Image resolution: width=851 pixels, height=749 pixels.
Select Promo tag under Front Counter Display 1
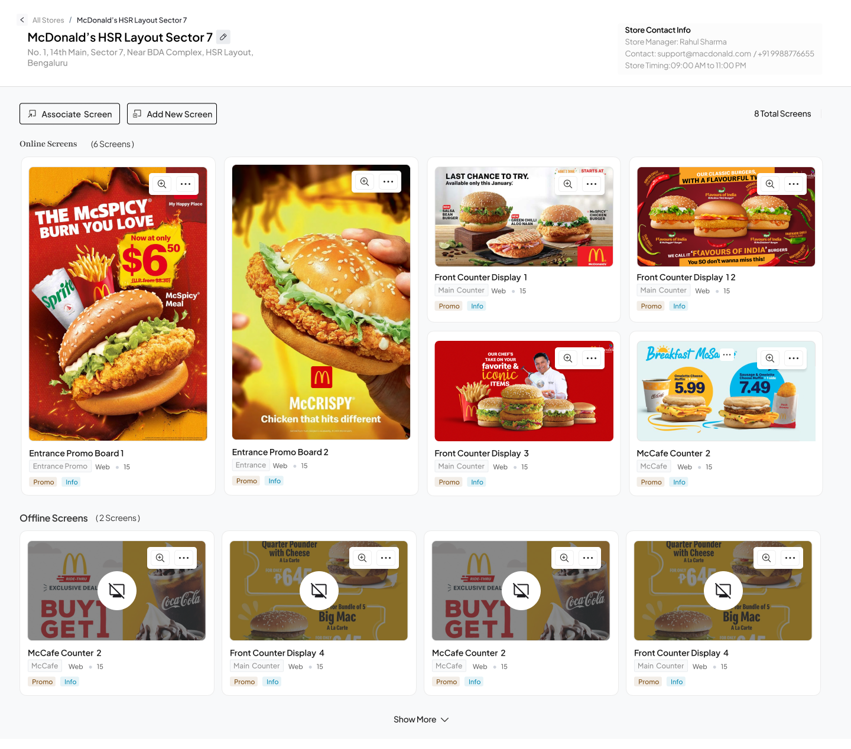pyautogui.click(x=449, y=306)
